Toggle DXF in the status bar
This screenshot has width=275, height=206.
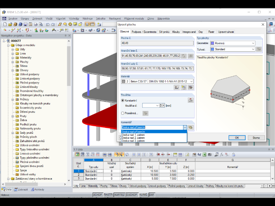tap(152, 195)
